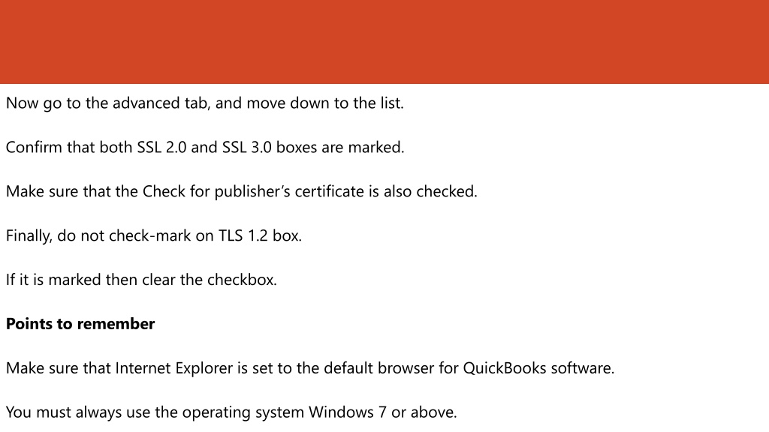Click the word 'Finally' at line start

[29, 236]
